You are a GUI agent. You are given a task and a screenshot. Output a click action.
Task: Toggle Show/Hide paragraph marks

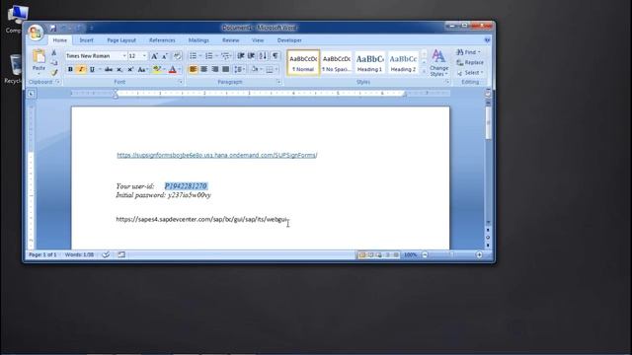click(276, 56)
